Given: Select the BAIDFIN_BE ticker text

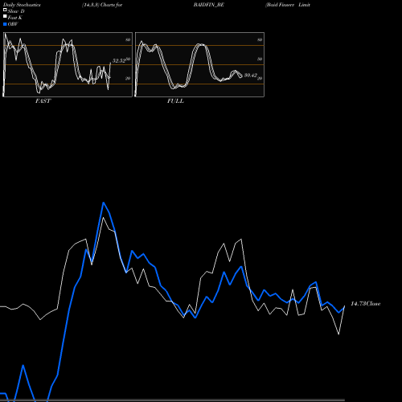Looking at the screenshot, I should (x=209, y=5).
